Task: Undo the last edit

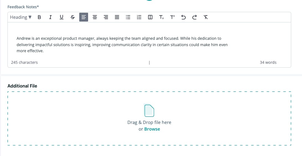Action: tap(183, 17)
